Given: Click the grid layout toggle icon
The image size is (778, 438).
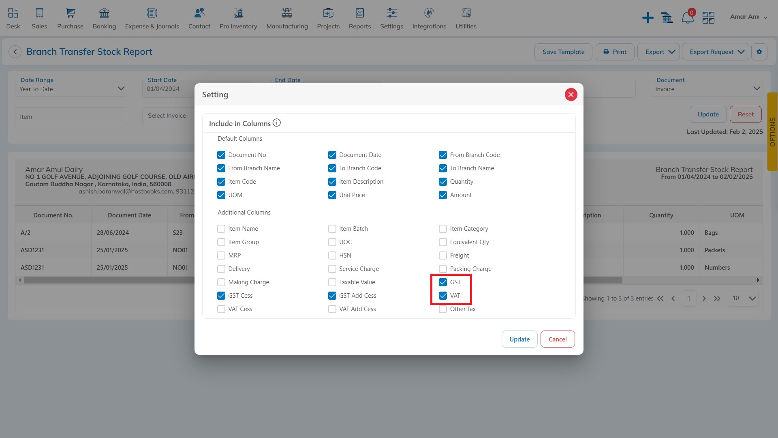Looking at the screenshot, I should click(708, 17).
